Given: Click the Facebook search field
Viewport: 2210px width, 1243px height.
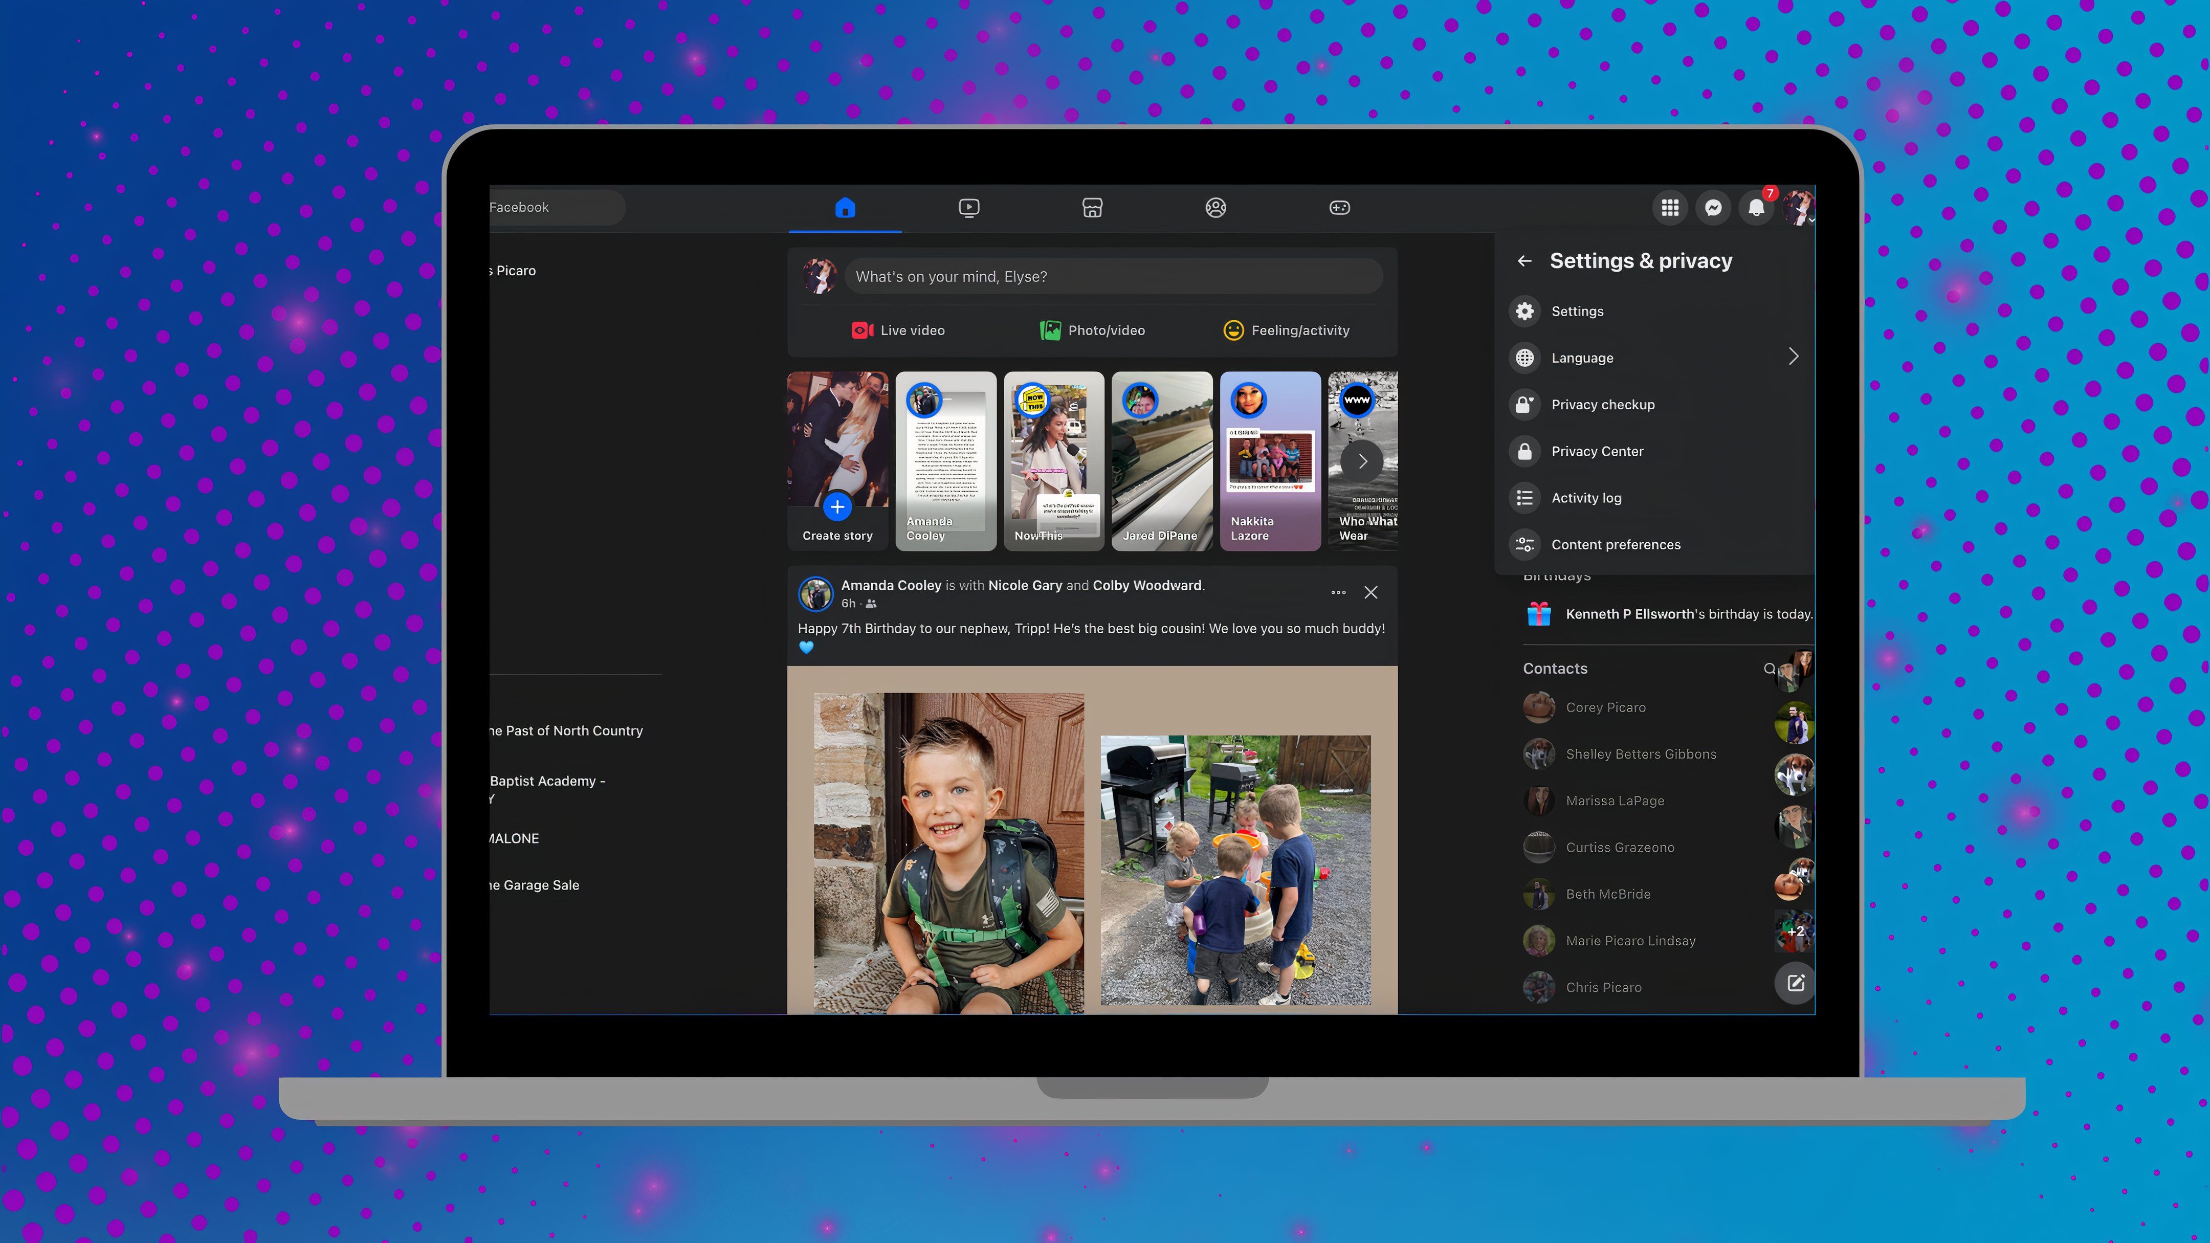Looking at the screenshot, I should pyautogui.click(x=557, y=208).
